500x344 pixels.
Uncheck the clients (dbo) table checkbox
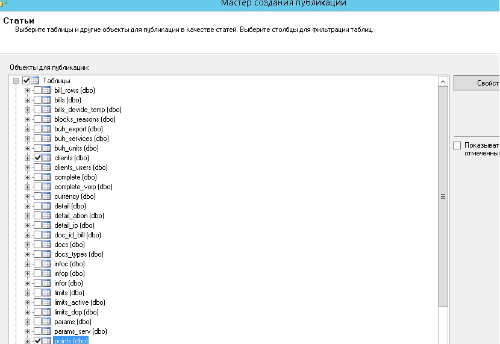point(37,158)
